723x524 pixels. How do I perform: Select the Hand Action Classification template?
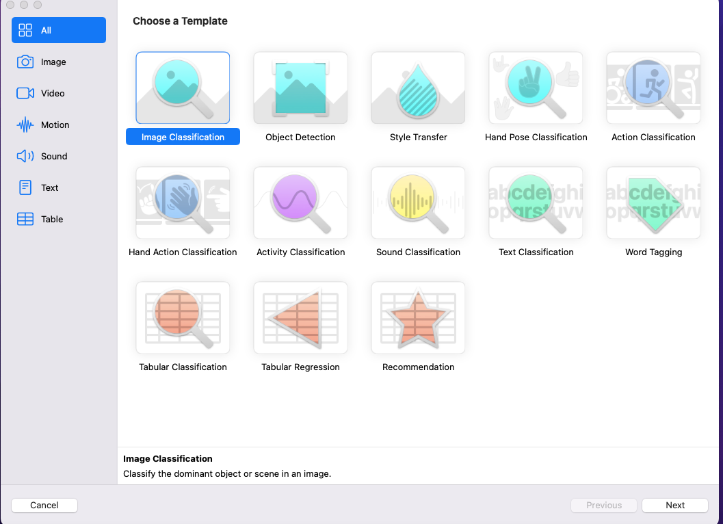coord(183,202)
